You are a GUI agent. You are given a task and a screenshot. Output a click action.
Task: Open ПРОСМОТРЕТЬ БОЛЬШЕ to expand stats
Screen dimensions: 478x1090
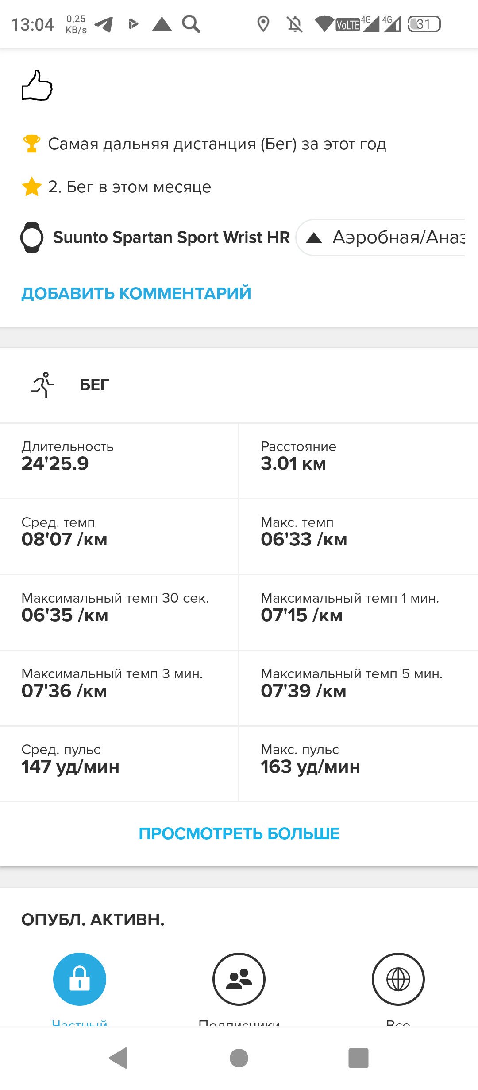point(239,833)
